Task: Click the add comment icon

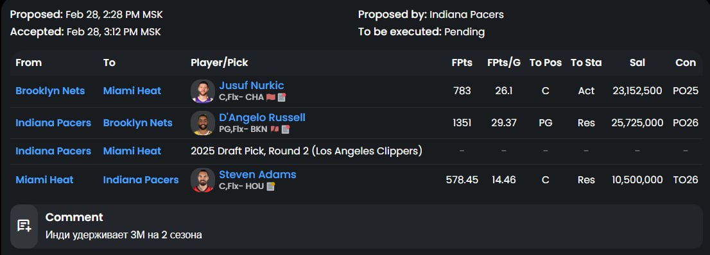Action: [24, 226]
